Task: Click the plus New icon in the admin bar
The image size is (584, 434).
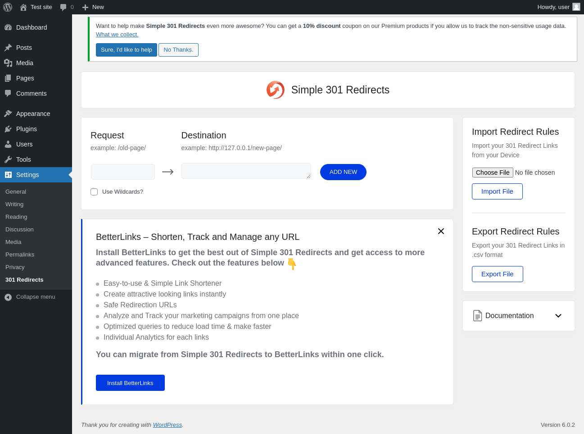Action: click(85, 7)
